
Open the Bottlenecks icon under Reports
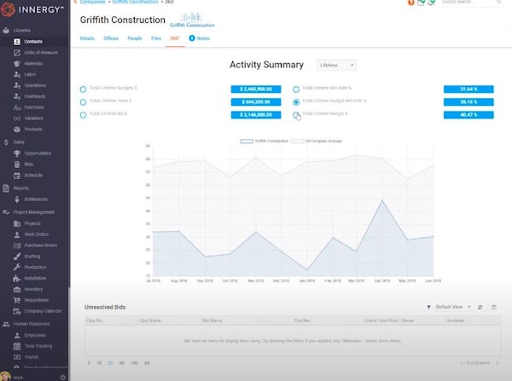tap(17, 199)
